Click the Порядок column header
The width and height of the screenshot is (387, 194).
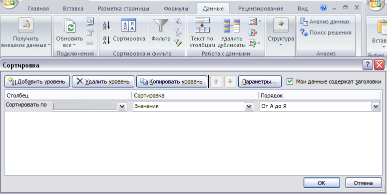click(320, 95)
